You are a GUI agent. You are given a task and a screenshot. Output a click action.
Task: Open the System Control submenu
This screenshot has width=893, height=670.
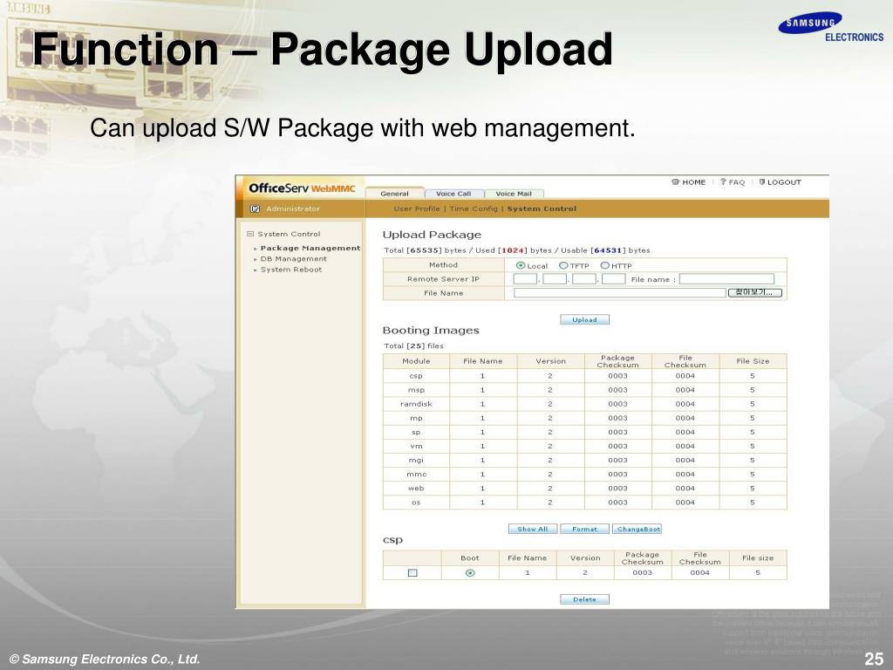point(542,209)
